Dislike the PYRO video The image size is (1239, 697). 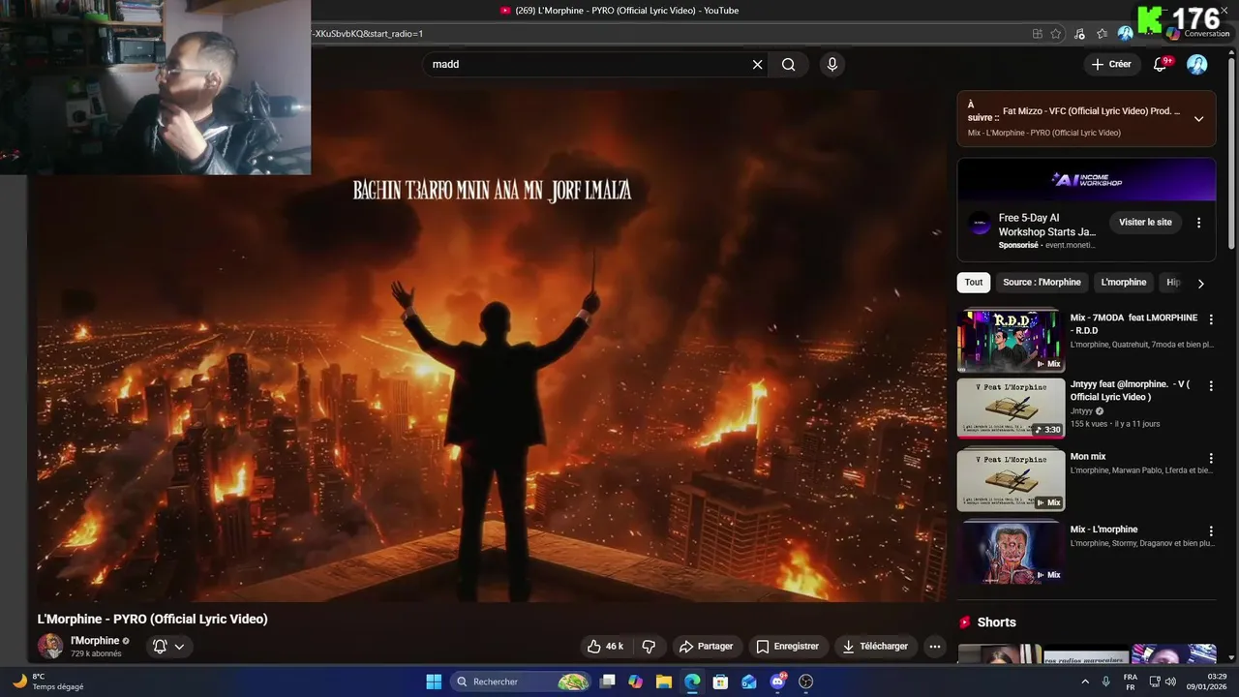tap(649, 646)
